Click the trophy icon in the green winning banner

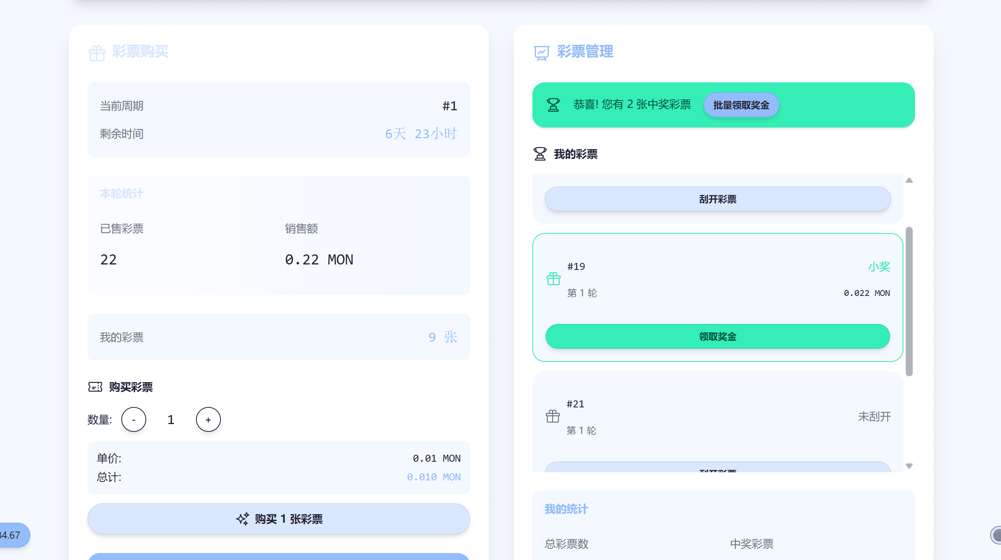click(x=553, y=104)
